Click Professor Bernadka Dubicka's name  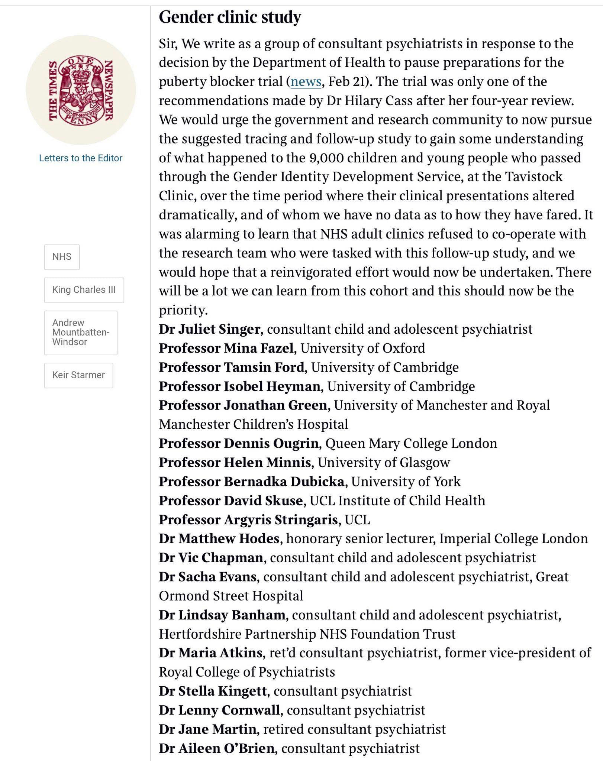[251, 482]
